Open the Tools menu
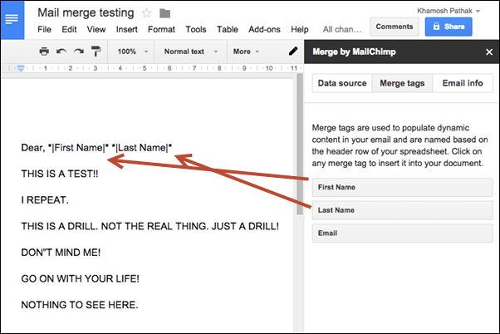Viewport: 500px width, 334px height. click(196, 29)
